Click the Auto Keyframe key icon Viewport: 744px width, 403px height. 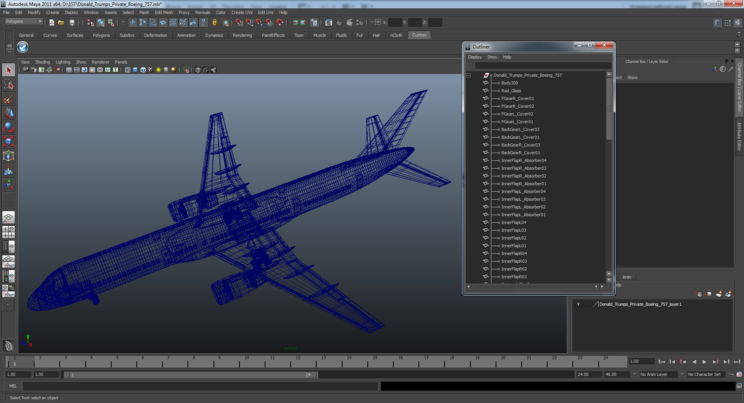click(731, 374)
